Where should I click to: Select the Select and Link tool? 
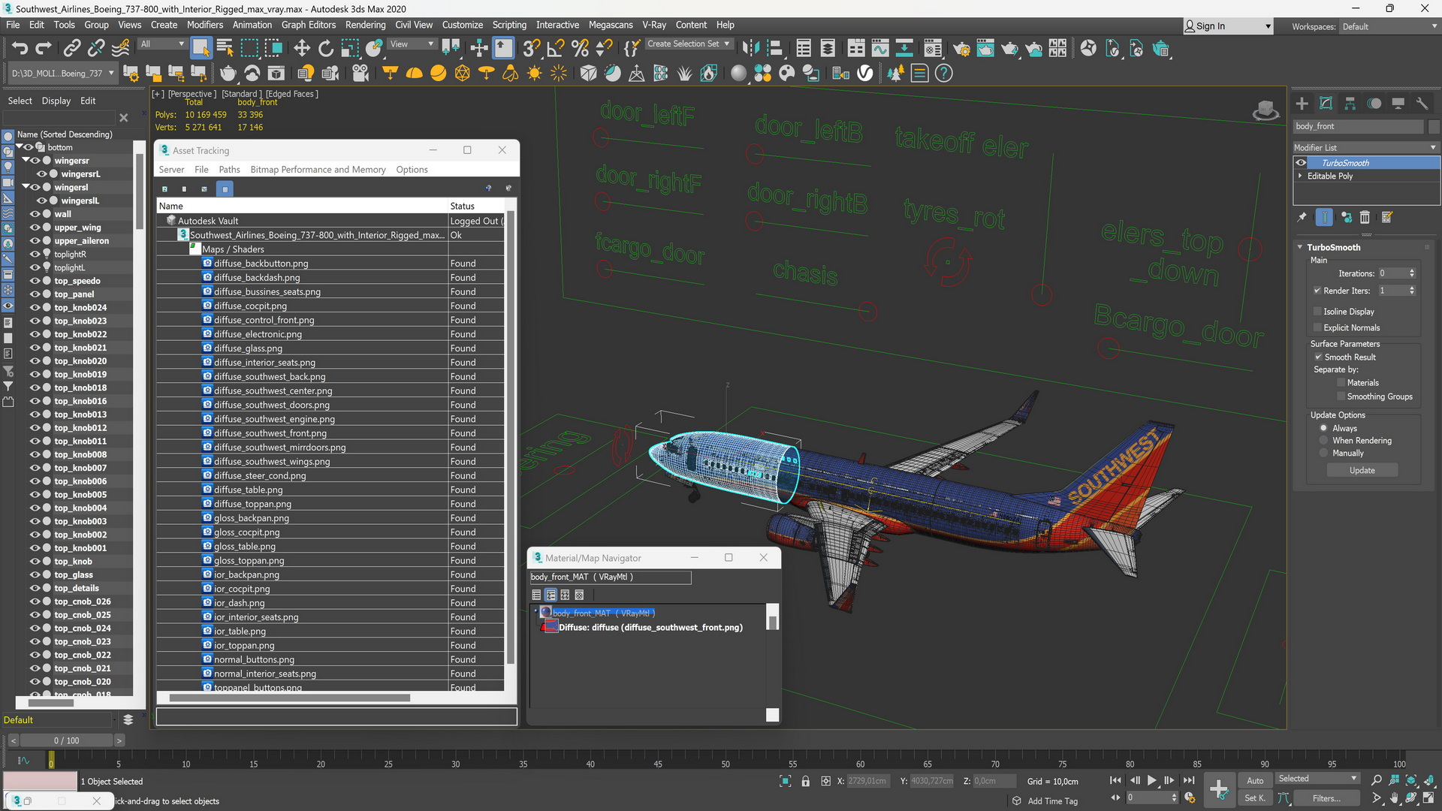coord(71,49)
